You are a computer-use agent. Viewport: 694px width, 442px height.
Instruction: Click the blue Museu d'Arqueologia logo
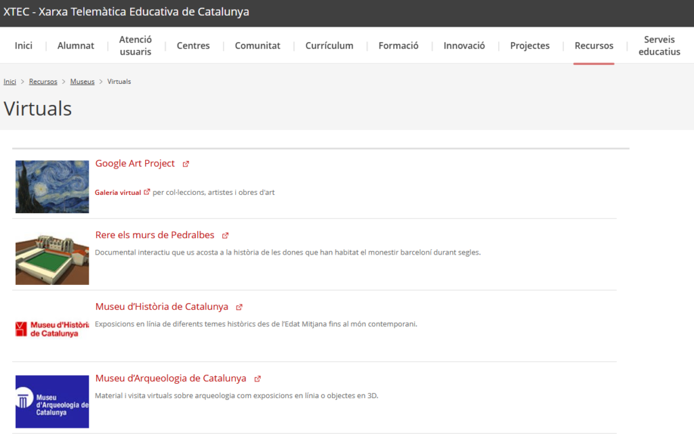[x=52, y=401]
